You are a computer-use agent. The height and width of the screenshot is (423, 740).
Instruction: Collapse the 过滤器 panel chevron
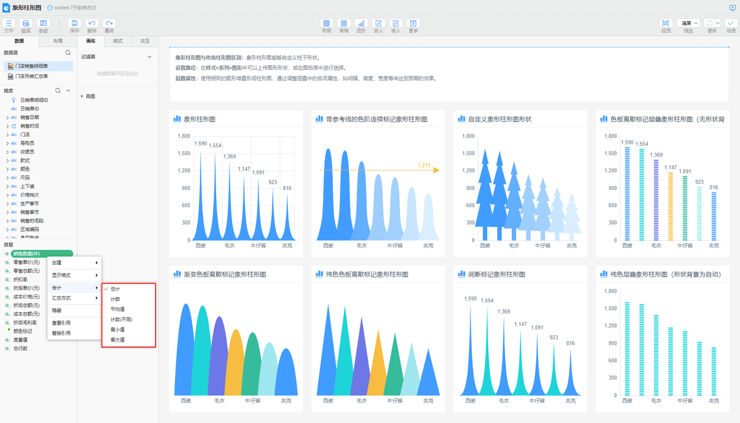click(x=150, y=57)
